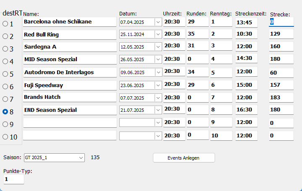Image resolution: width=302 pixels, height=191 pixels.
Task: Focus the Runden field showing 35
Action: coord(197,34)
